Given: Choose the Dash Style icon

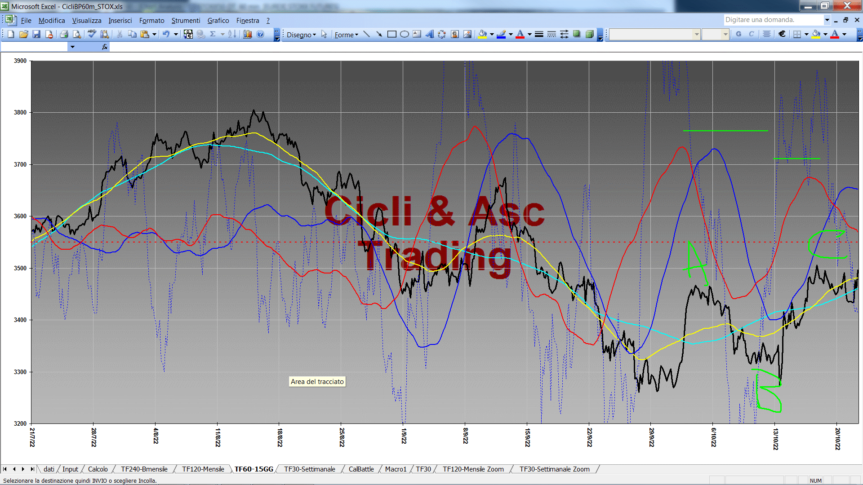Looking at the screenshot, I should (552, 34).
